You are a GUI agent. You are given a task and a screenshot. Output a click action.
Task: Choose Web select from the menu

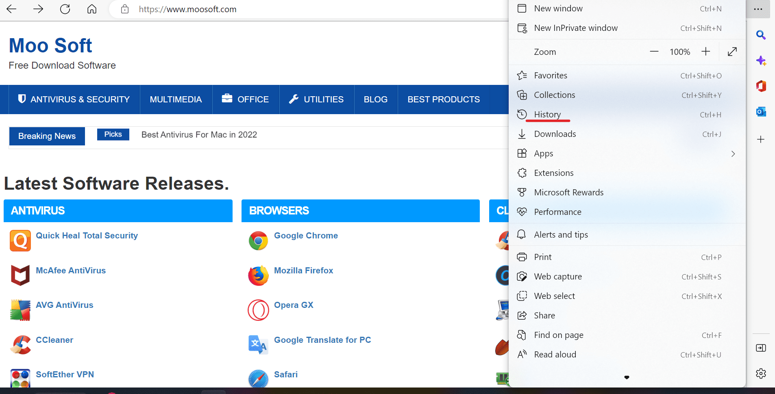[x=627, y=296]
